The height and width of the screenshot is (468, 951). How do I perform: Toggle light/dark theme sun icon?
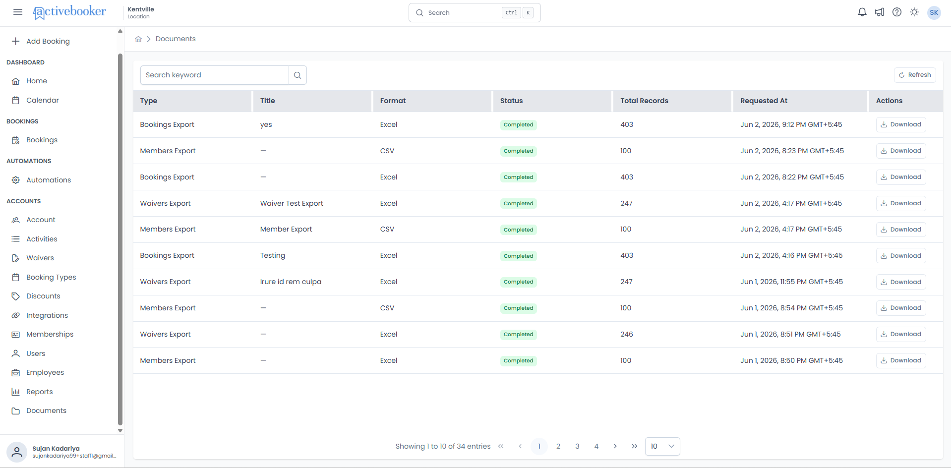(914, 12)
